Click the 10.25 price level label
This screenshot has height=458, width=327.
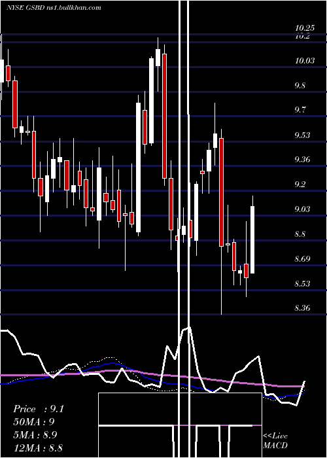(x=305, y=28)
